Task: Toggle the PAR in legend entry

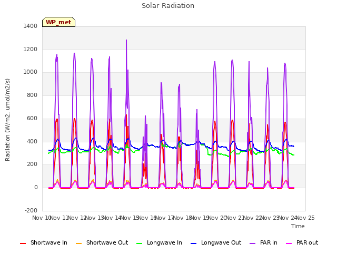Action: point(263,242)
